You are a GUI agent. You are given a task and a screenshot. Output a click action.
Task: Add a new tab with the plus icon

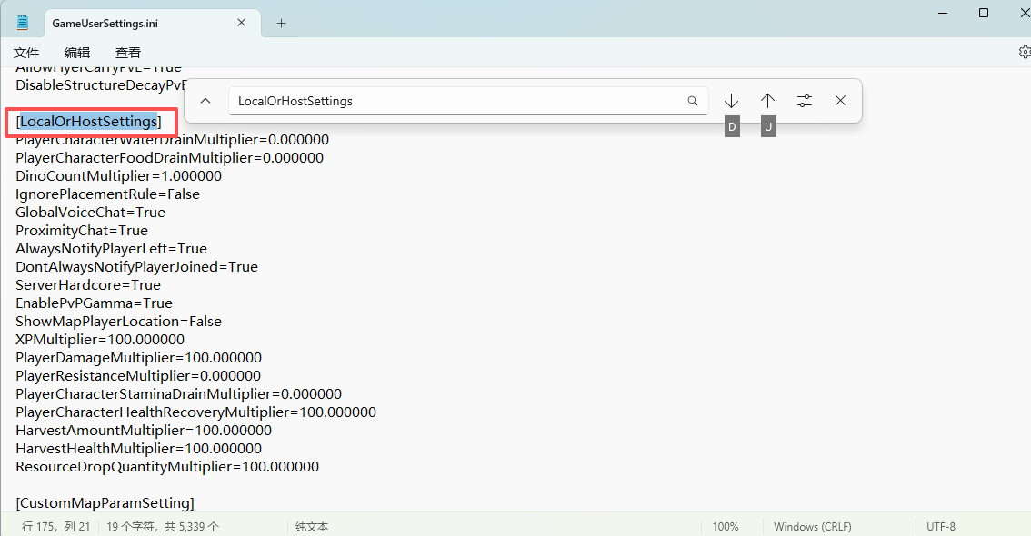281,23
